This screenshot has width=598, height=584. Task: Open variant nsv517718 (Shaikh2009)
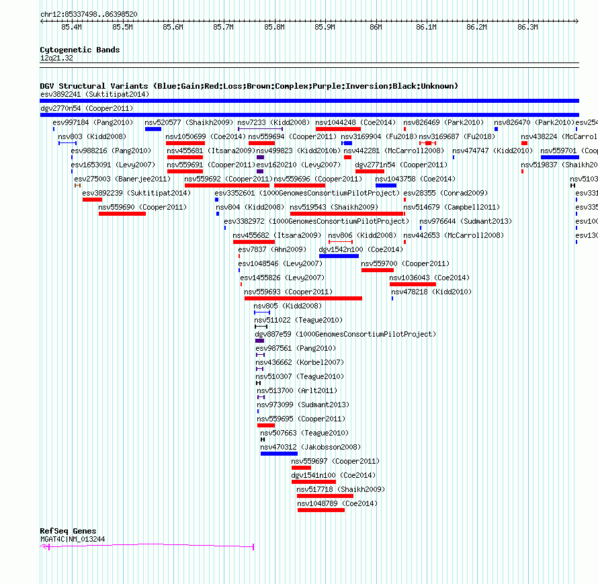[341, 489]
